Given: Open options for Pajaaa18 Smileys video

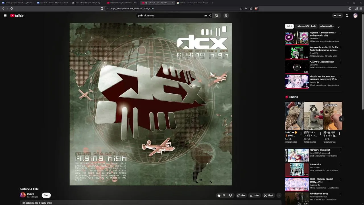Looking at the screenshot, I should click(341, 33).
